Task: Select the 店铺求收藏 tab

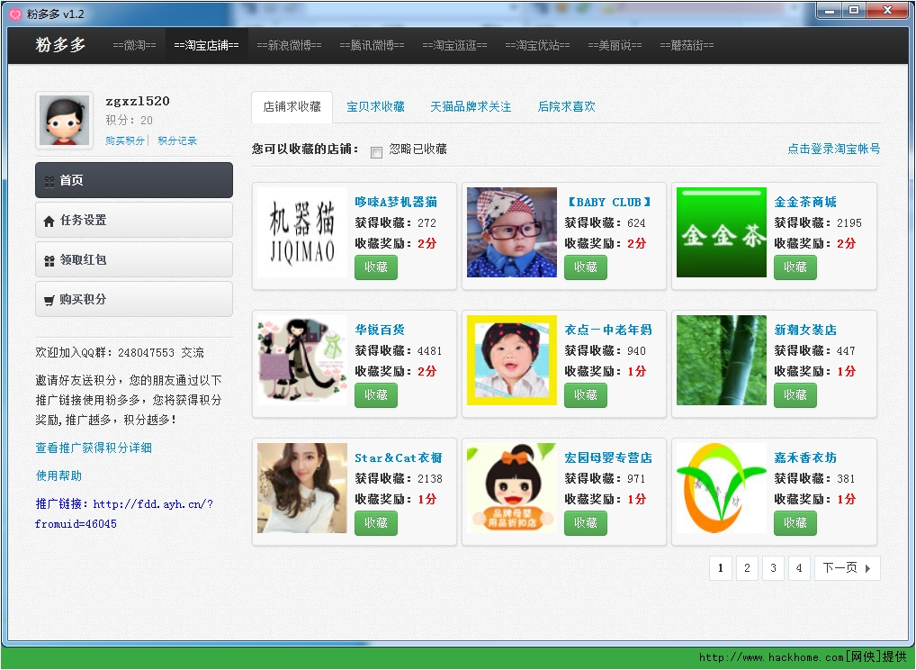Action: [292, 107]
